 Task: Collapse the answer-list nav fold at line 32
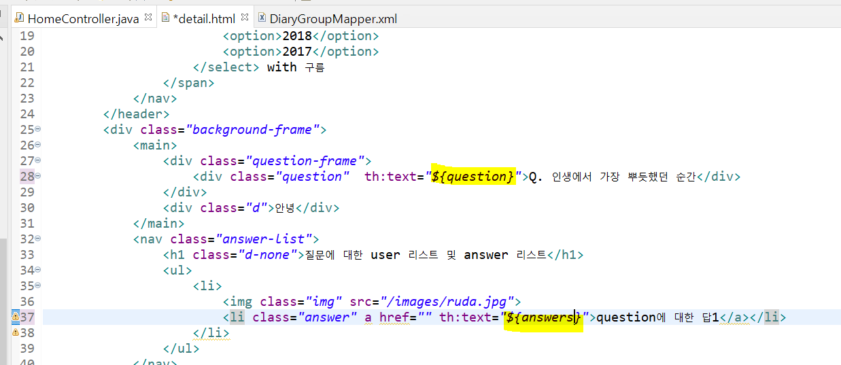tap(38, 239)
